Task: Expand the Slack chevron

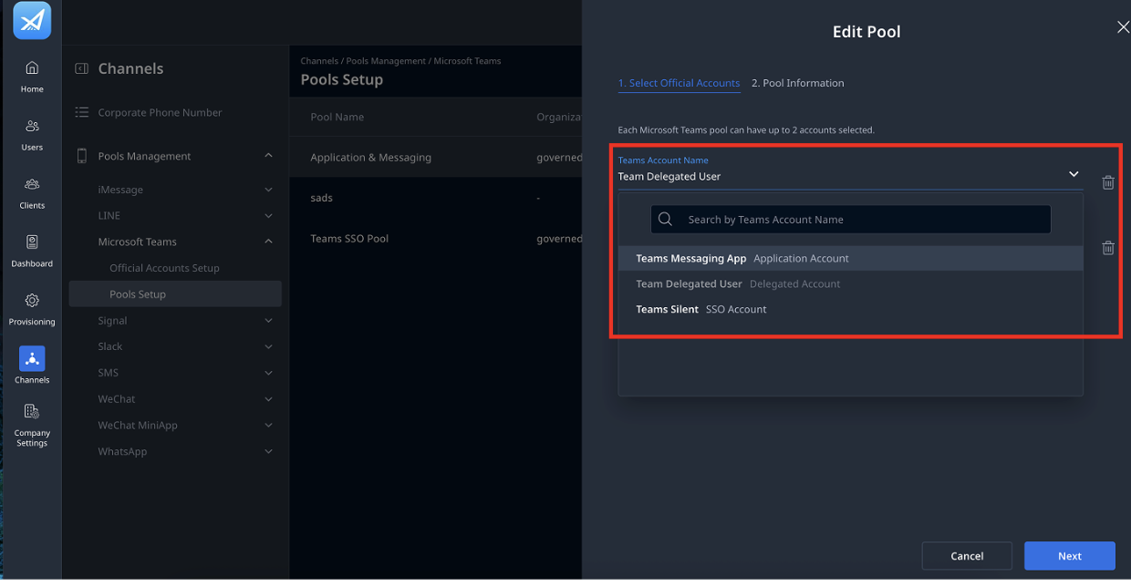Action: [x=268, y=346]
